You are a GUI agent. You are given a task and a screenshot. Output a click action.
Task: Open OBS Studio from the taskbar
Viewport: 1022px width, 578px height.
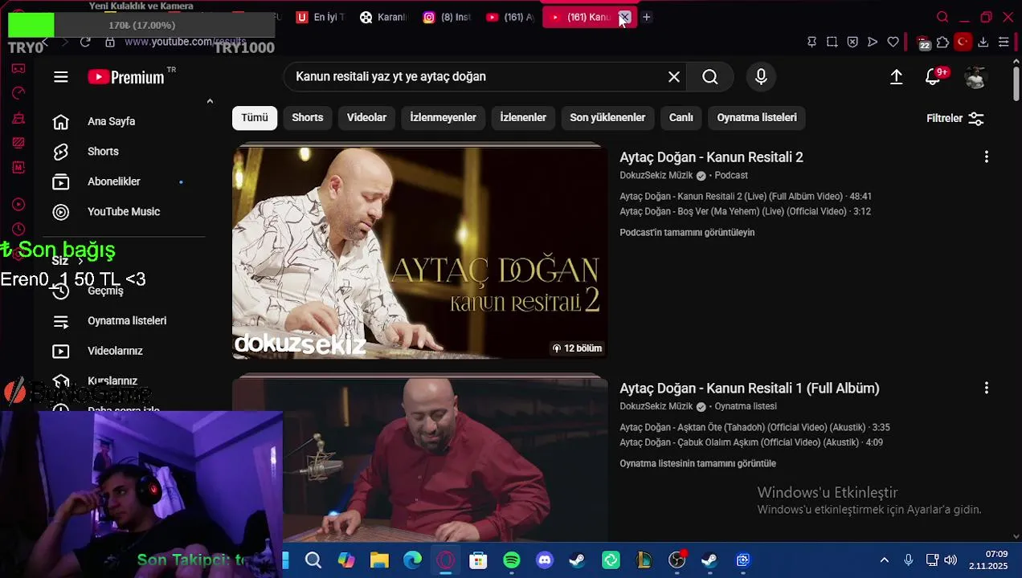point(677,560)
